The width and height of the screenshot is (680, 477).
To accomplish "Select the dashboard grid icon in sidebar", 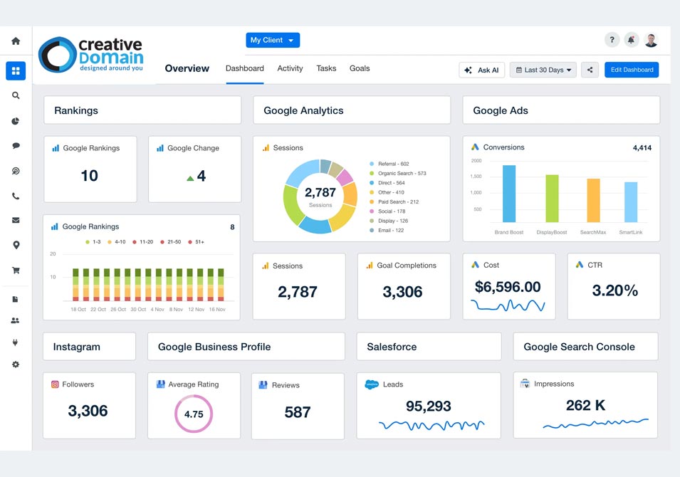I will click(x=16, y=70).
